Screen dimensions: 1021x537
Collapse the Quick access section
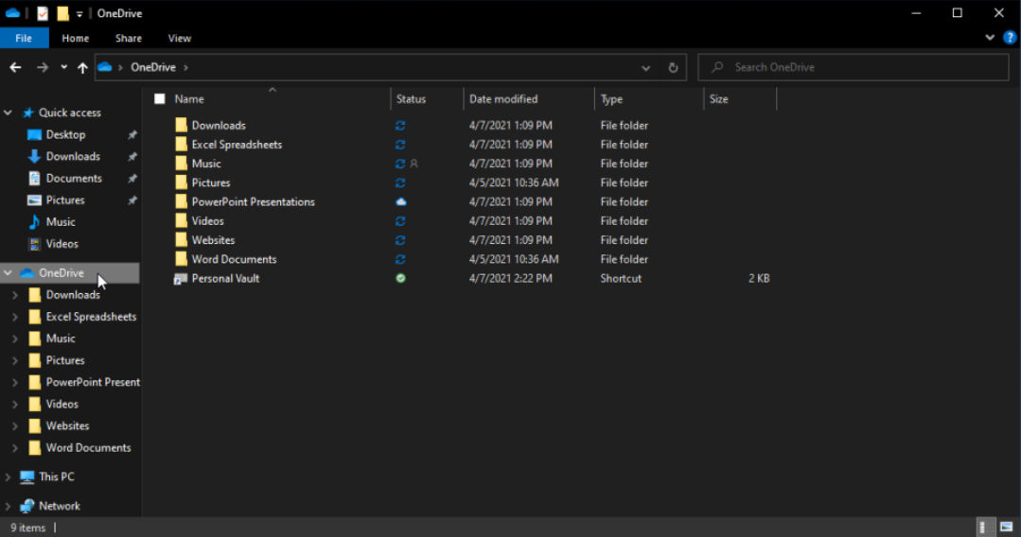(9, 113)
